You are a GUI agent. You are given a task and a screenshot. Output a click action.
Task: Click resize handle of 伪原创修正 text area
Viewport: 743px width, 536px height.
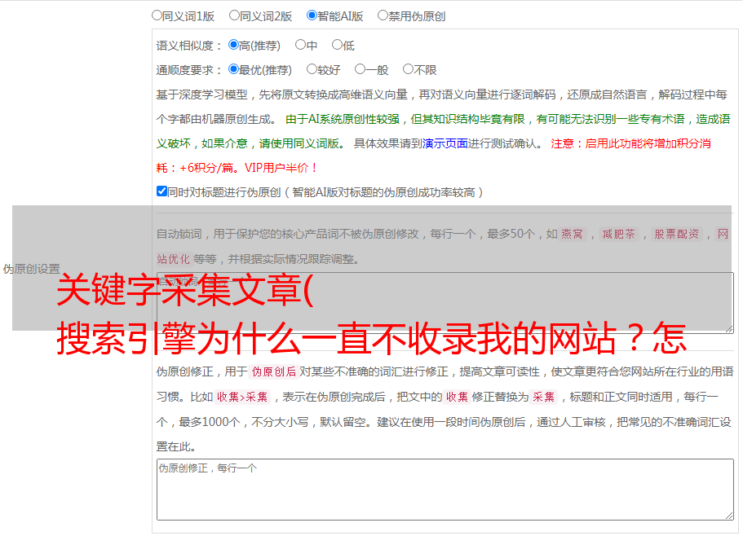(x=728, y=515)
